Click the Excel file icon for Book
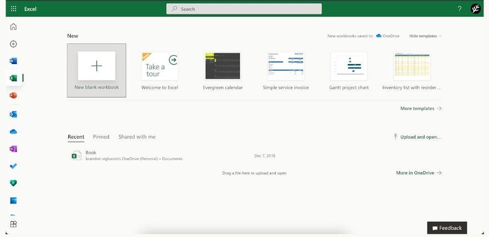The image size is (489, 237). point(76,155)
